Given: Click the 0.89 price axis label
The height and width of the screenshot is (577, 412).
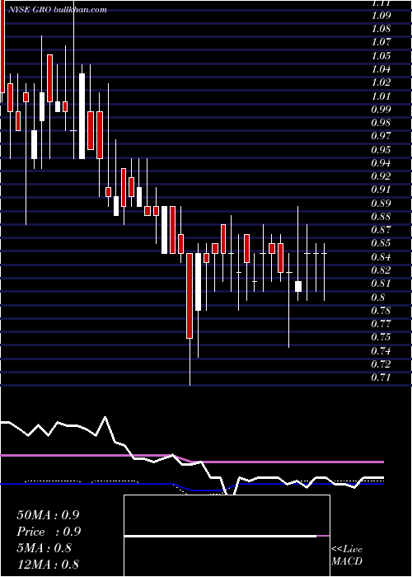Looking at the screenshot, I should tap(381, 204).
